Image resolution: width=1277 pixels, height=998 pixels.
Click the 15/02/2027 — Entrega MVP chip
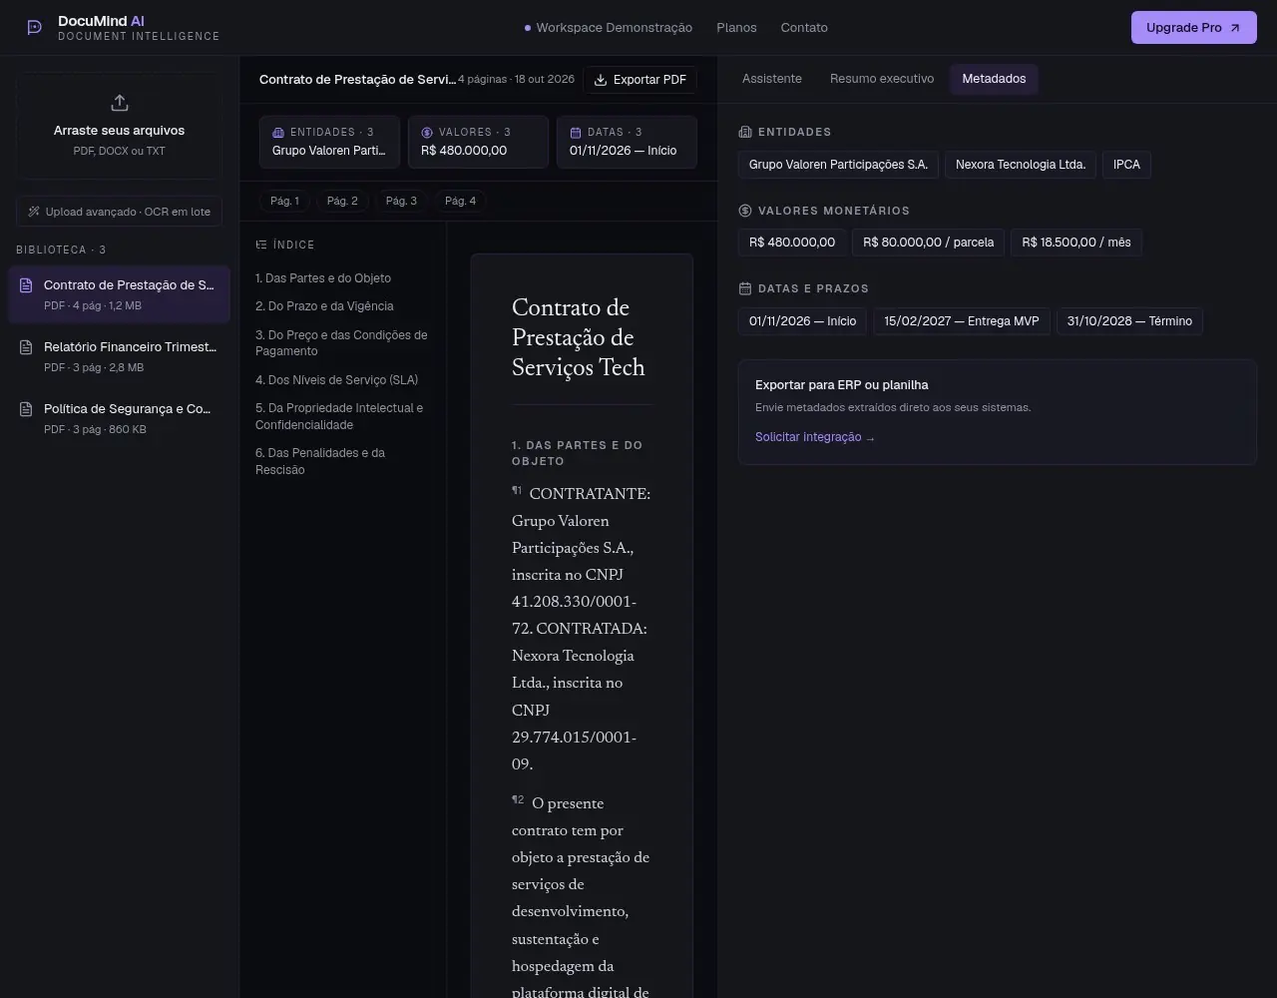[x=962, y=321]
